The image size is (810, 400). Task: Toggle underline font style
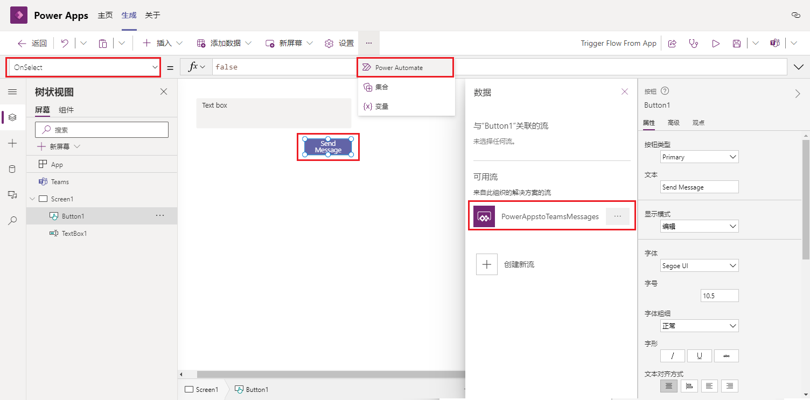pos(700,356)
